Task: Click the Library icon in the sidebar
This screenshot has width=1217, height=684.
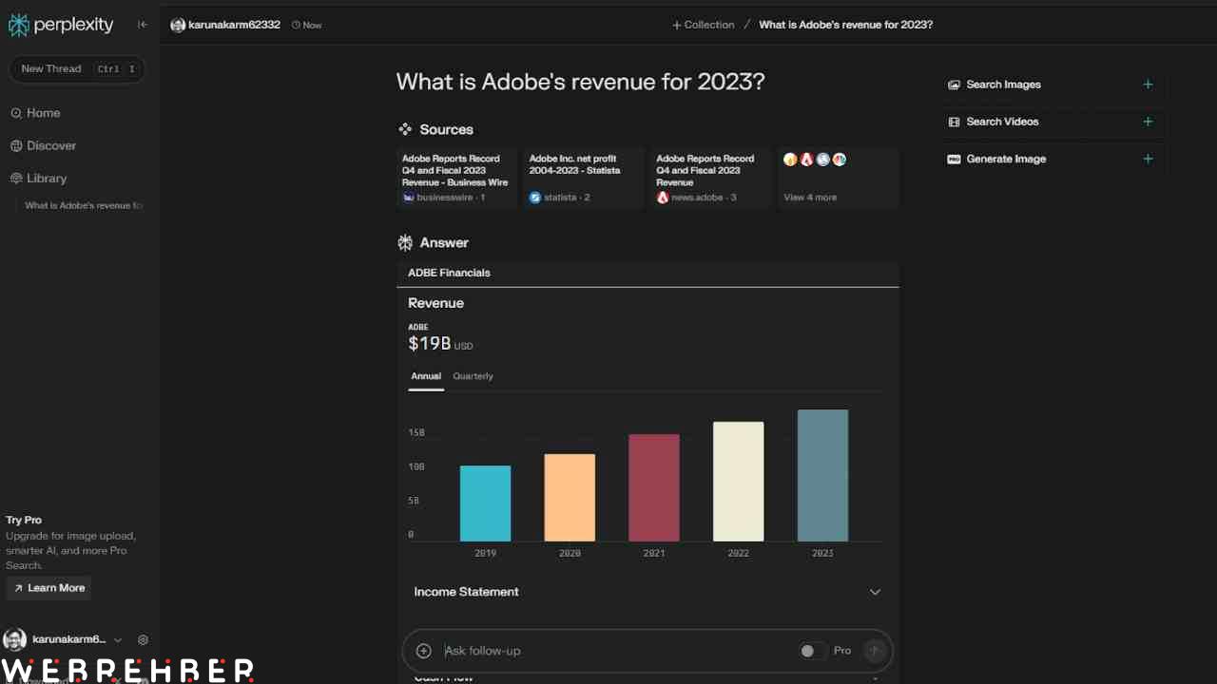Action: [16, 179]
